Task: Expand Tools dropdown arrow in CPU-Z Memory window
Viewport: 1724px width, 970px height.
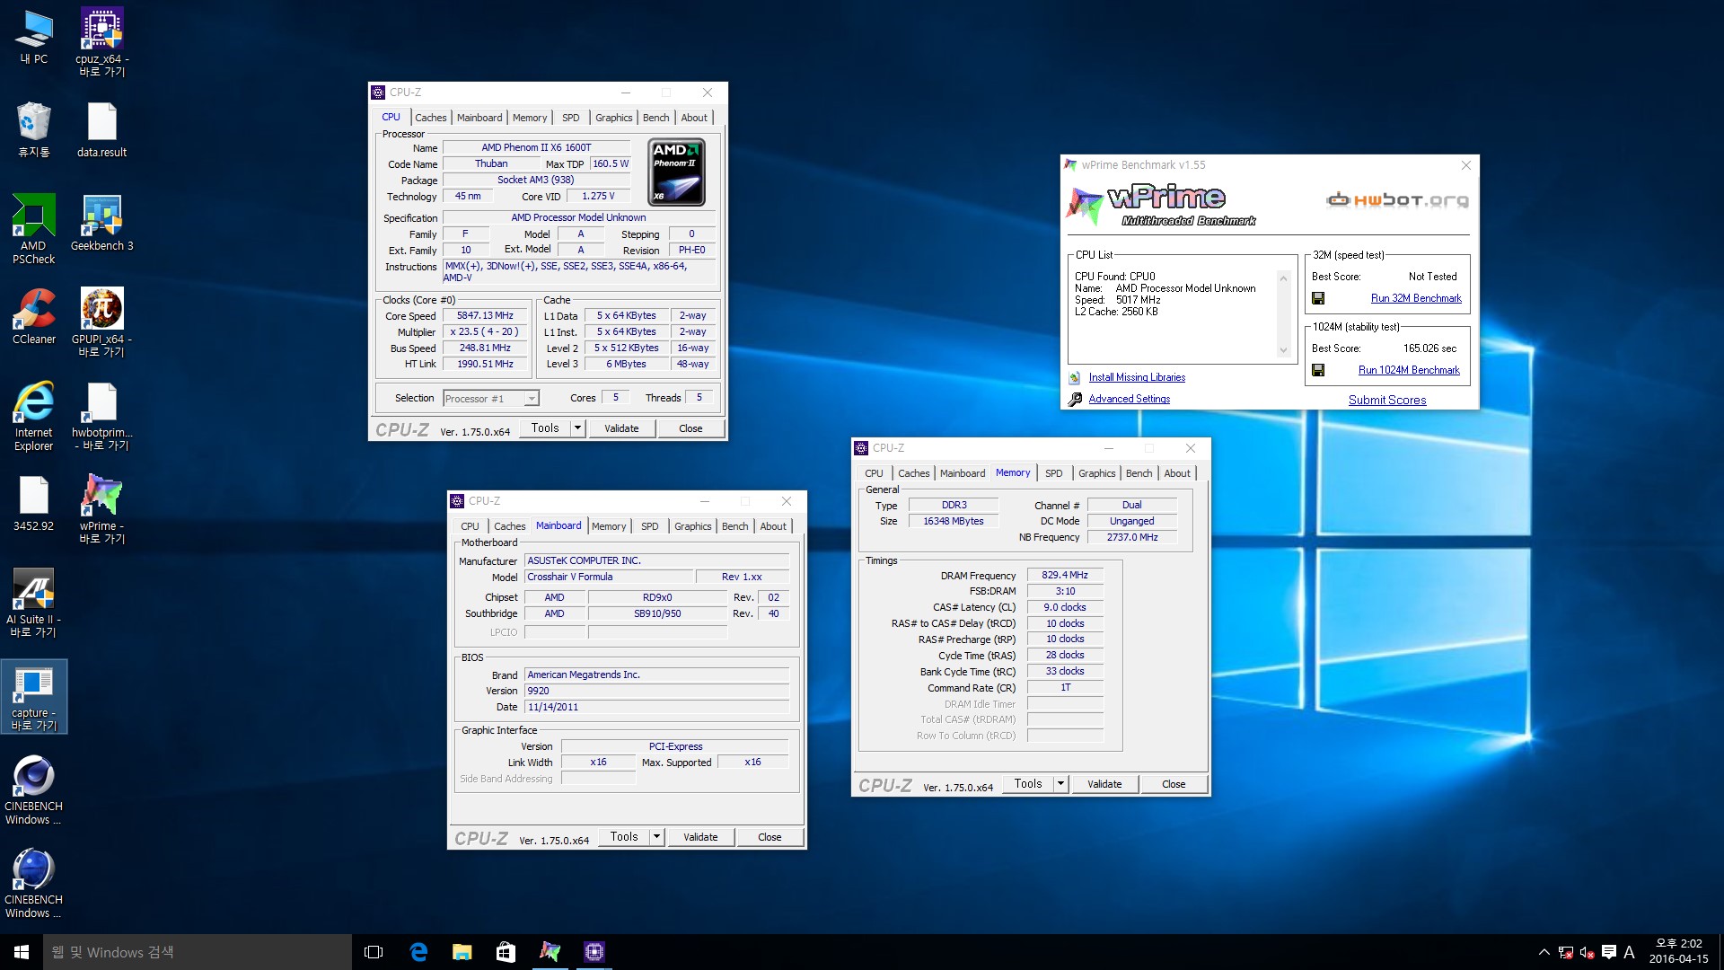Action: tap(1061, 784)
